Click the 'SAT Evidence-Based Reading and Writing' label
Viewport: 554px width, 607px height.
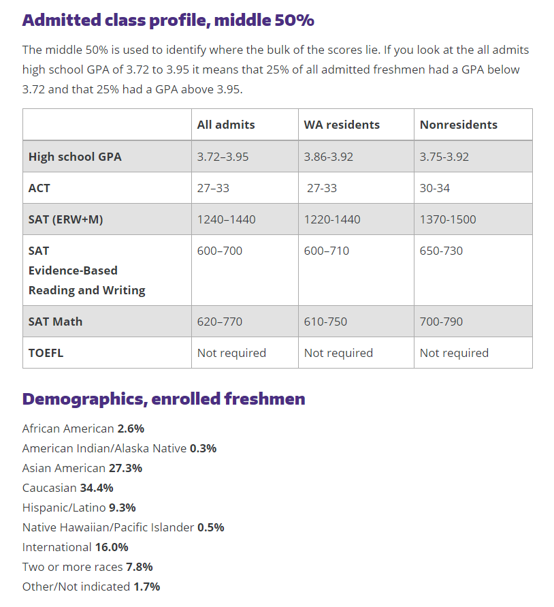87,270
